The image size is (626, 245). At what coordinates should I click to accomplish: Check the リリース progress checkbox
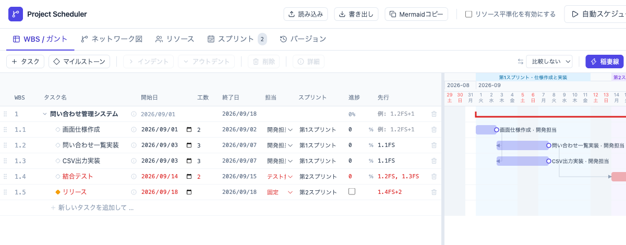coord(352,192)
